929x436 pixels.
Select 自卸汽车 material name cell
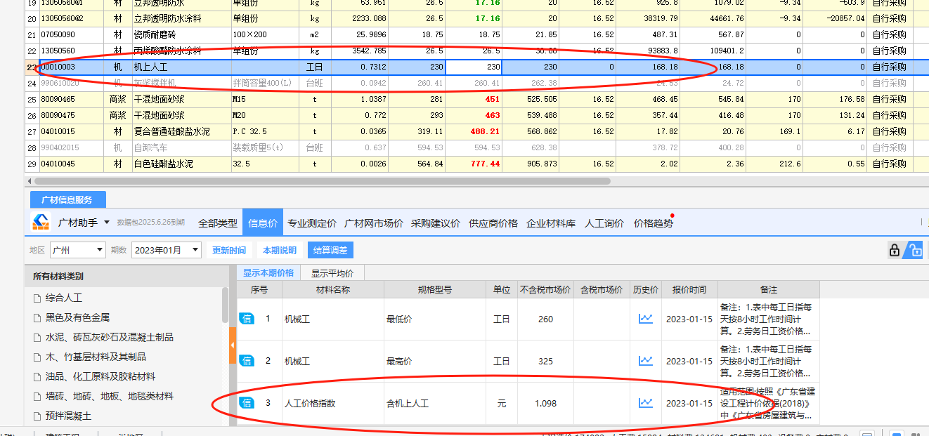181,147
